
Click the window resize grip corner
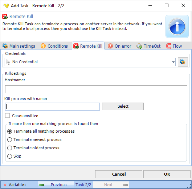tap(189, 186)
